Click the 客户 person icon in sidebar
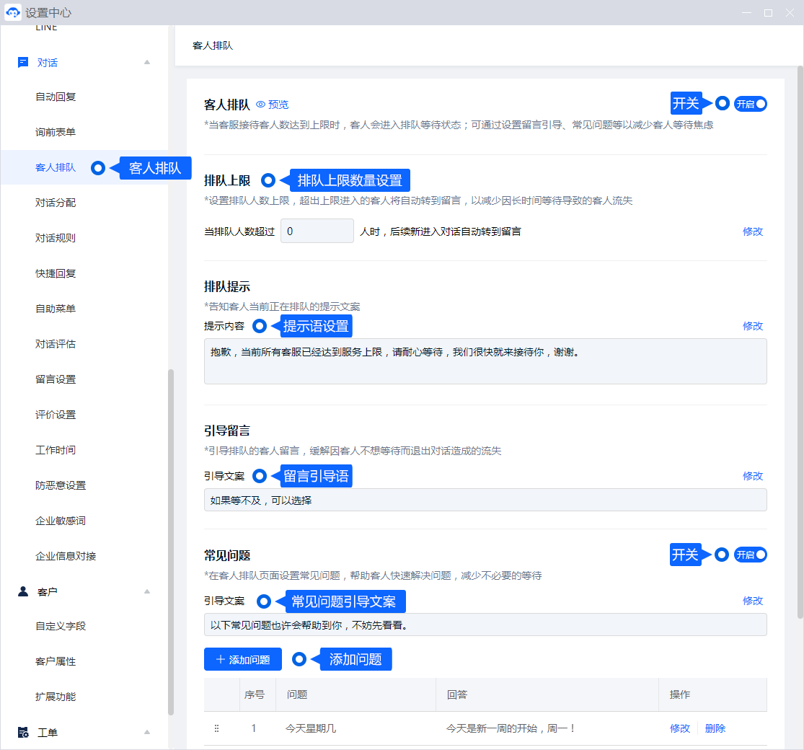 tap(23, 591)
